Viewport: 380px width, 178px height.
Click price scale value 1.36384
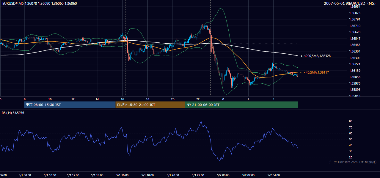[355, 51]
